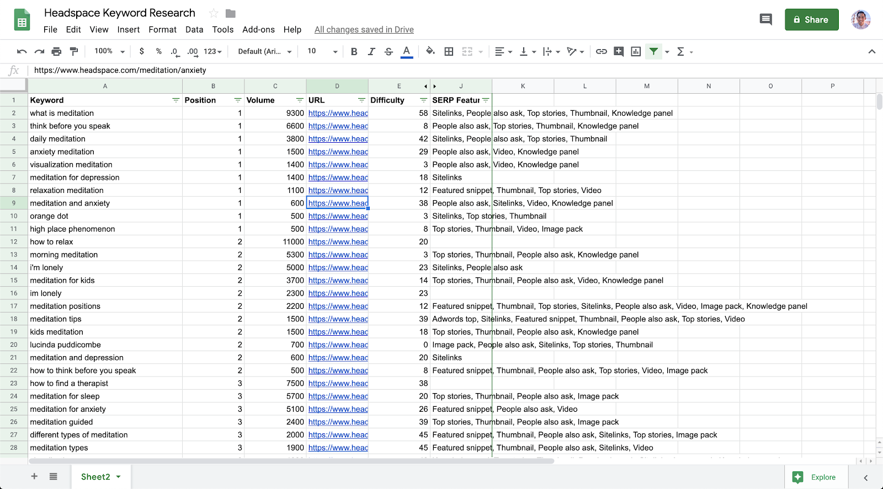Screen dimensions: 883x489
Task: Open the borders menu
Action: pos(449,51)
